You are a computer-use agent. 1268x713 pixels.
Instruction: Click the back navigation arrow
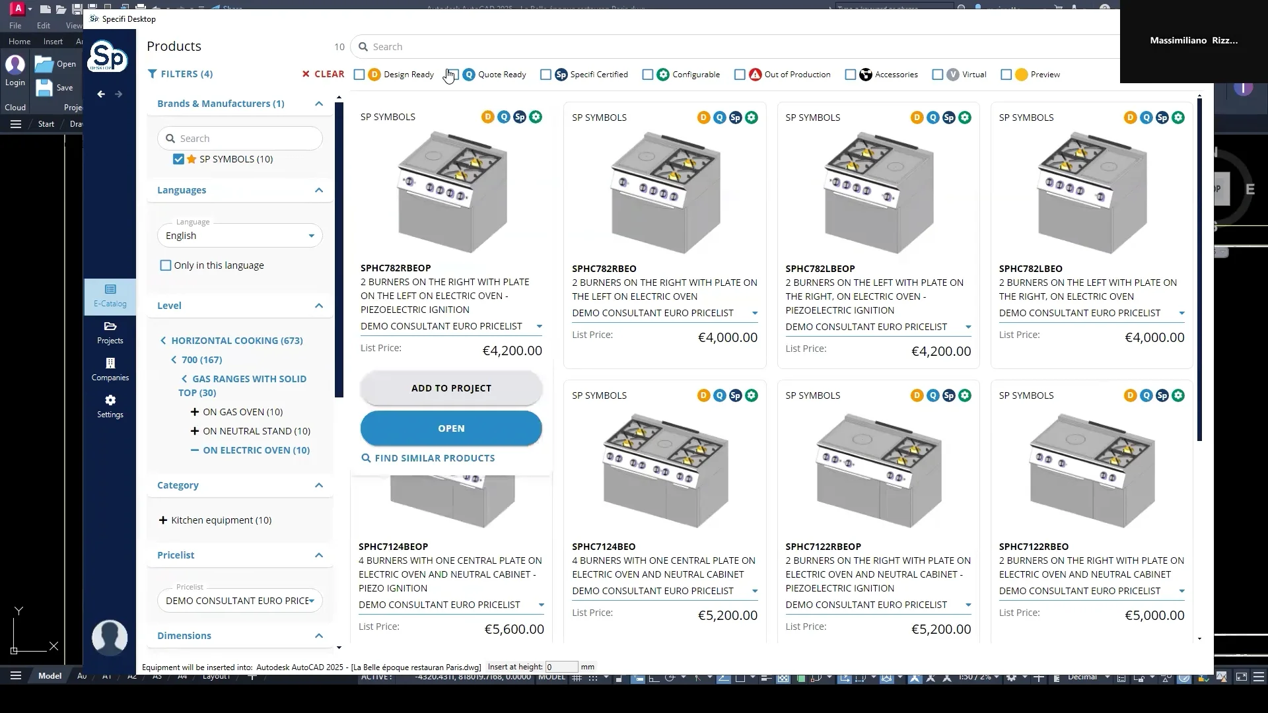click(101, 94)
